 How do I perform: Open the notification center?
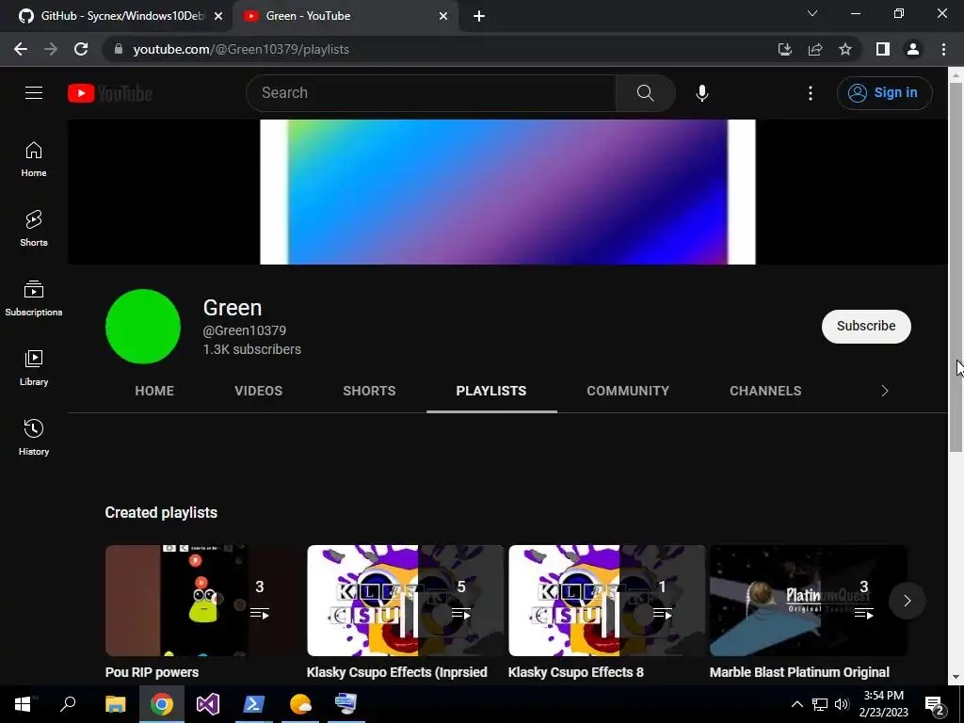[934, 704]
